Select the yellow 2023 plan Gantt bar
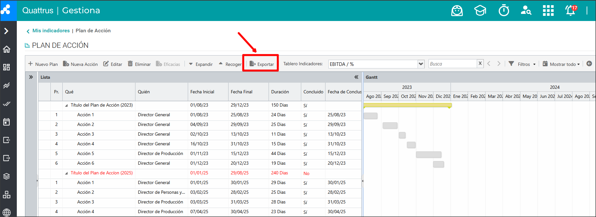Screen dimensions: 596x217 tap(407, 105)
